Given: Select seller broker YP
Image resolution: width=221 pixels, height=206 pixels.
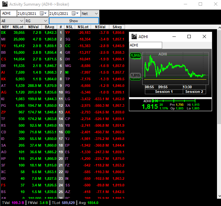Looking at the screenshot, I should (67, 33).
